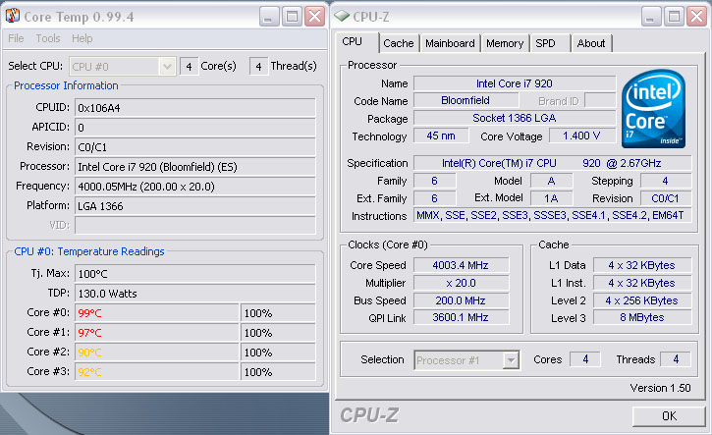Click the Cores count box in CPU-Z
The image size is (712, 435).
[585, 359]
